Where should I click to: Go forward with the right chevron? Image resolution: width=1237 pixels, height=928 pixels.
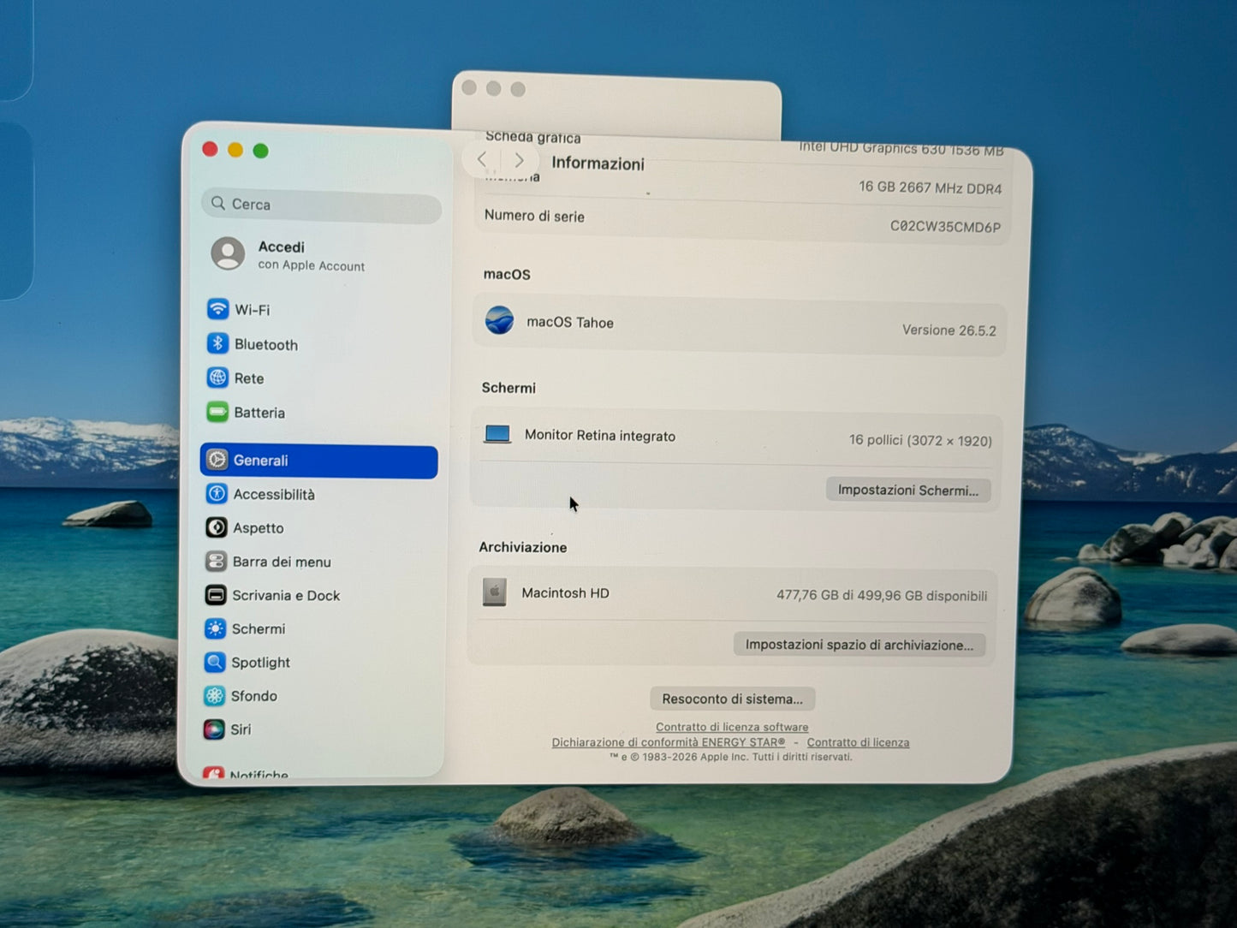(x=519, y=160)
